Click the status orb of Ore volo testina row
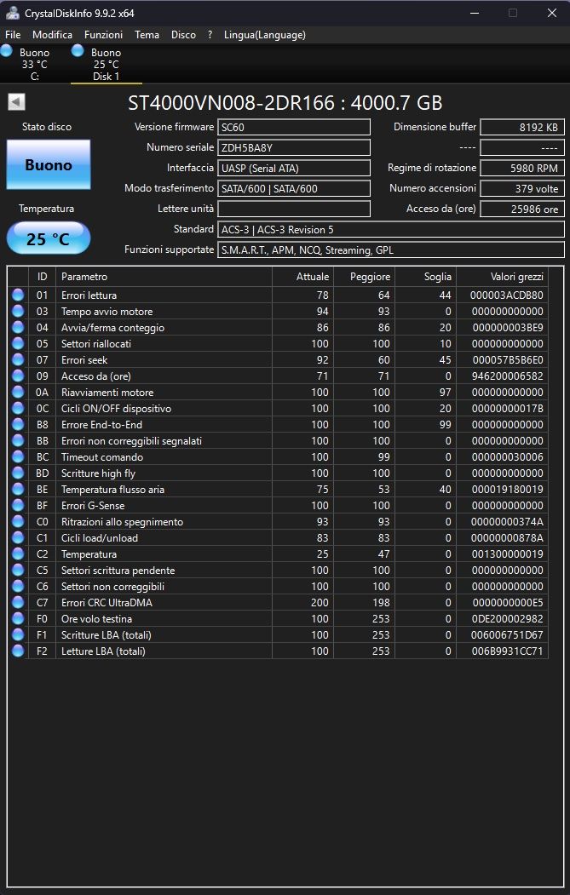 point(18,619)
